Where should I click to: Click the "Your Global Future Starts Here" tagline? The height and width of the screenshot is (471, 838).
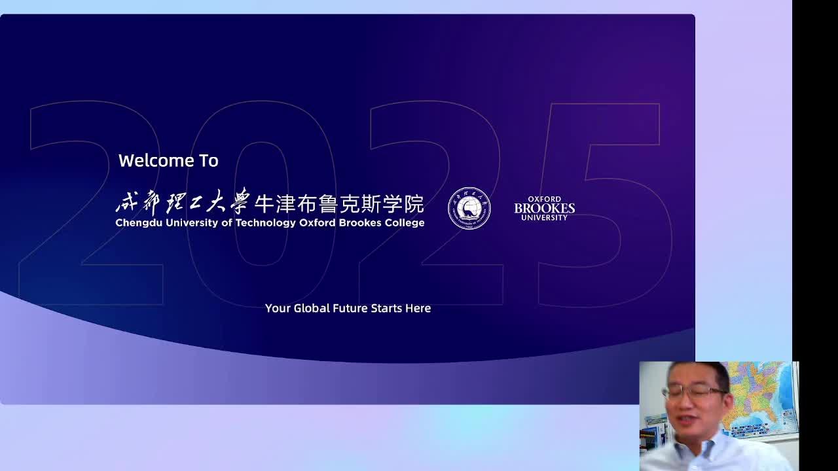click(348, 308)
